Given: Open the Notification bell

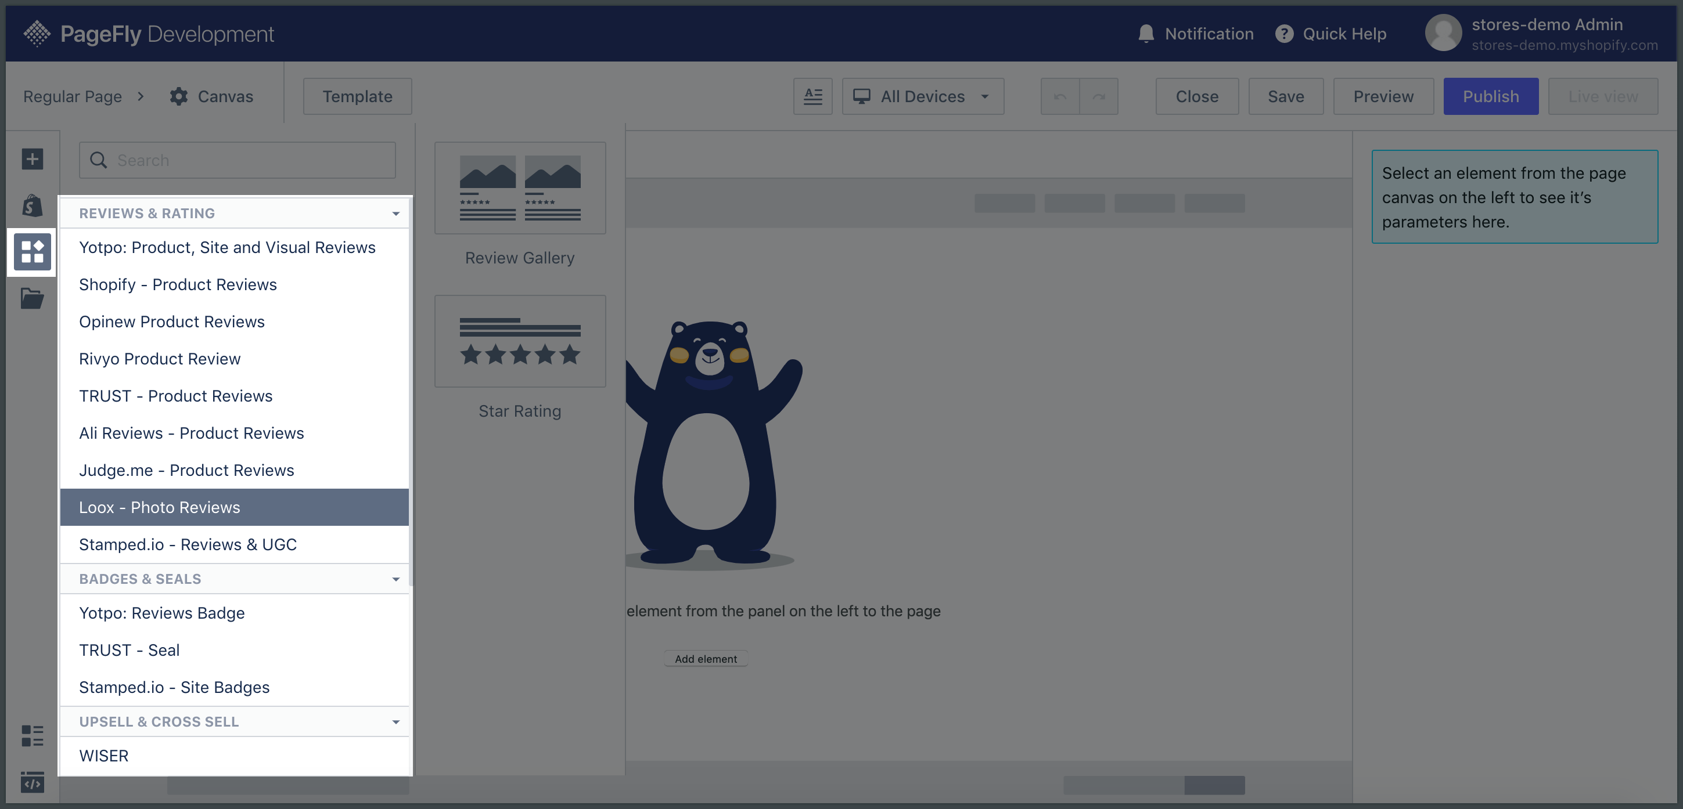Looking at the screenshot, I should pyautogui.click(x=1145, y=34).
